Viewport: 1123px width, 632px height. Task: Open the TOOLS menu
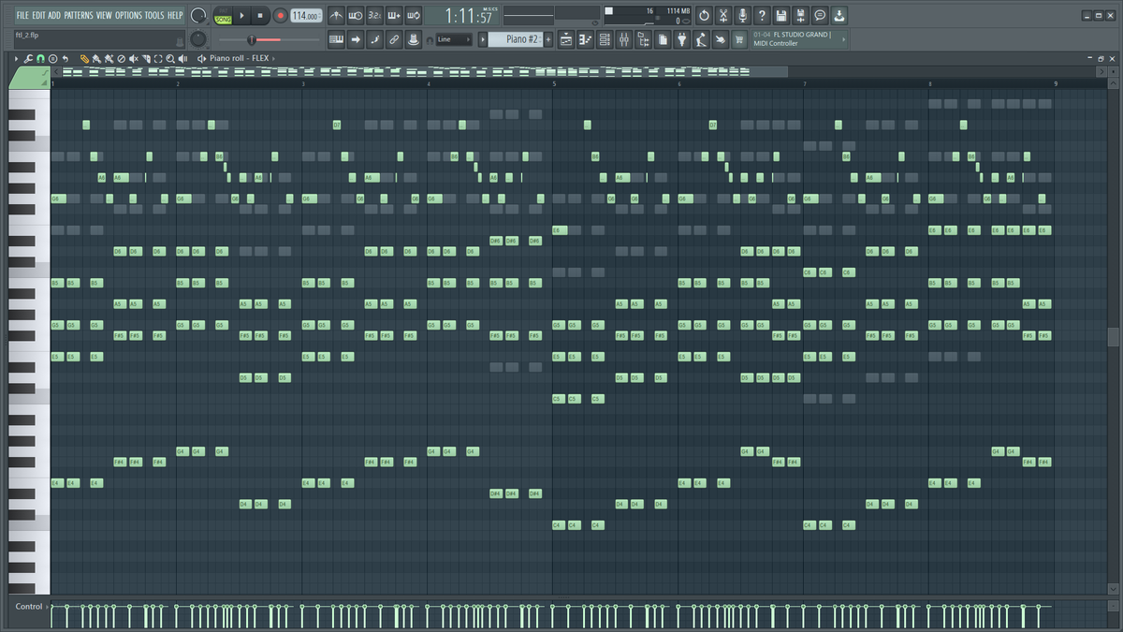(154, 15)
